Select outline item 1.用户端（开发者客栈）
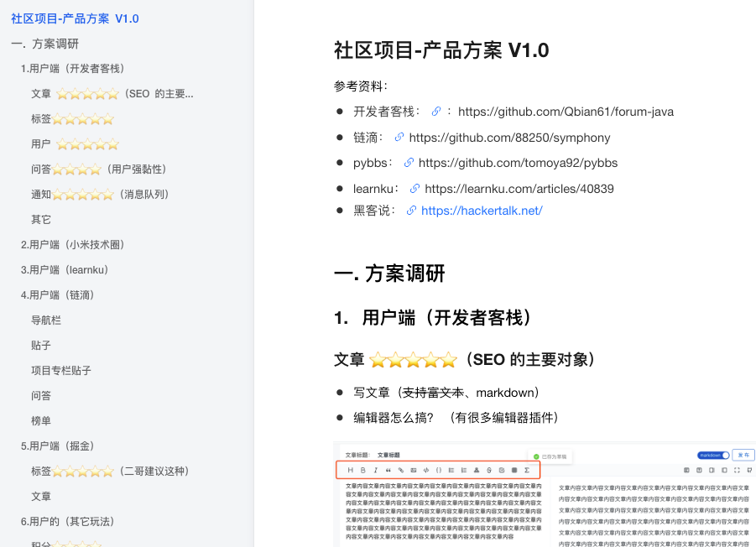The height and width of the screenshot is (547, 756). (72, 69)
